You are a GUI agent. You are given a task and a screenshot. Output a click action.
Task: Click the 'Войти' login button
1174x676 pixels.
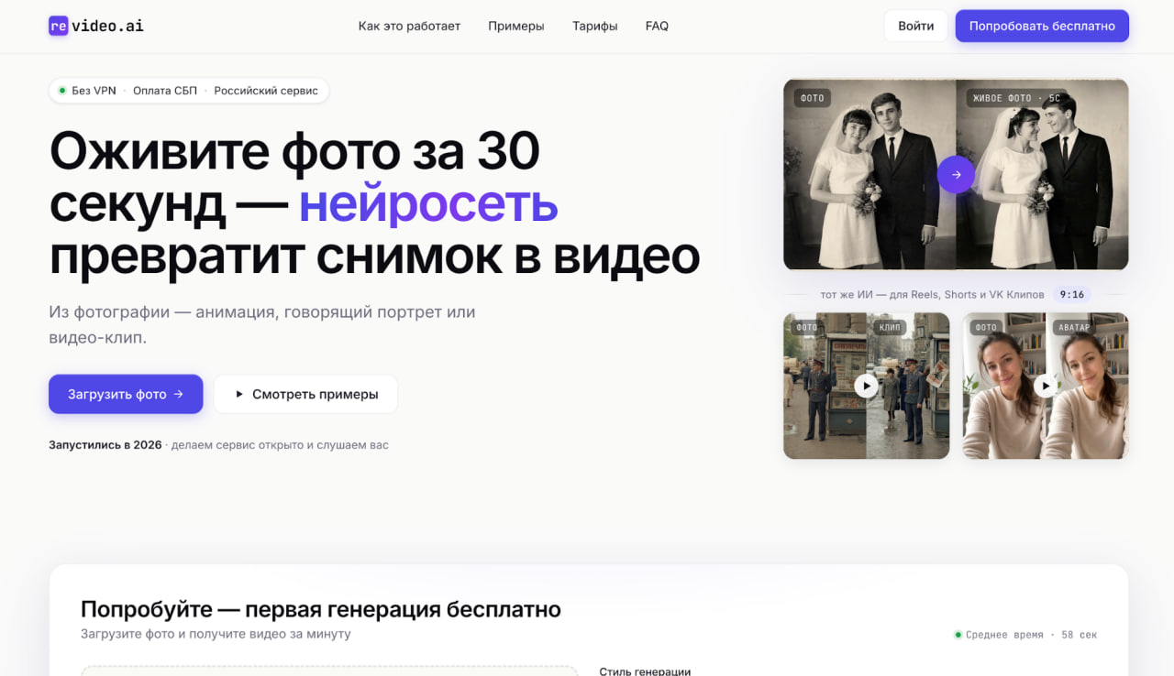tap(915, 26)
